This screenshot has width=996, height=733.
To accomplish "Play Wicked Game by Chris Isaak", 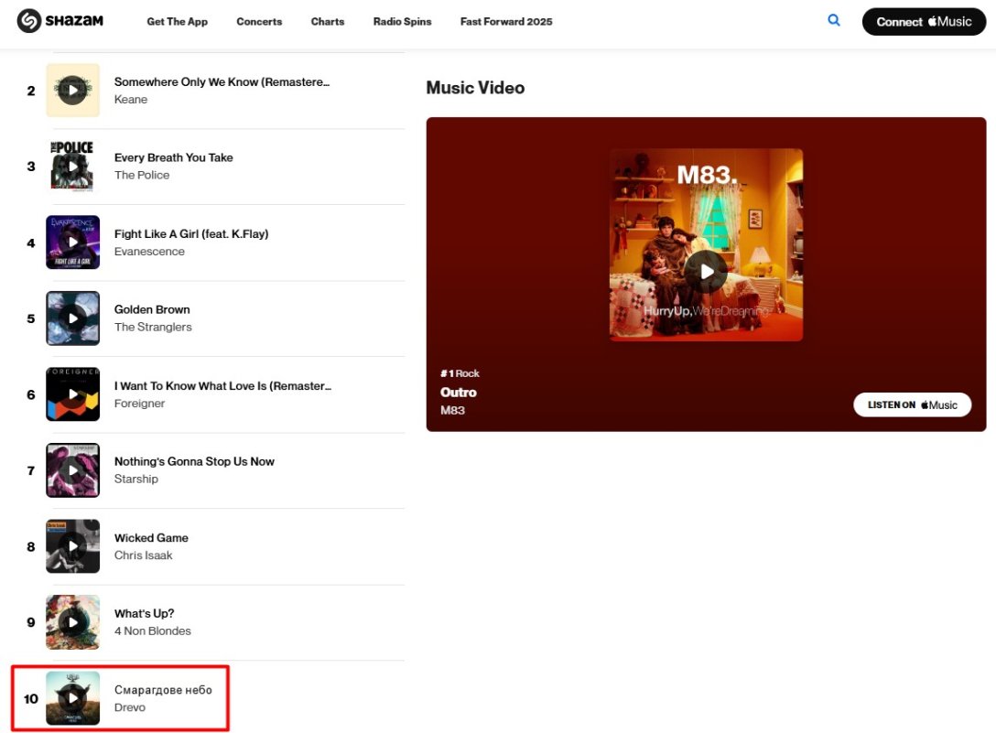I will pyautogui.click(x=72, y=546).
